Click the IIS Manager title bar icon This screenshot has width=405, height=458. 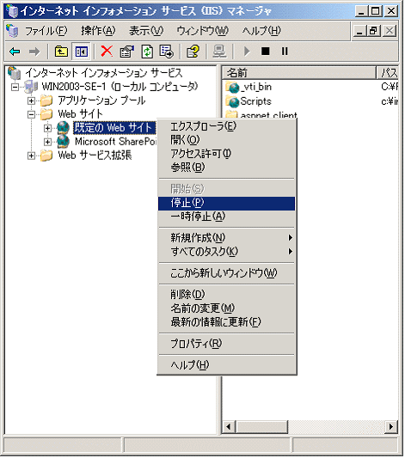point(12,11)
